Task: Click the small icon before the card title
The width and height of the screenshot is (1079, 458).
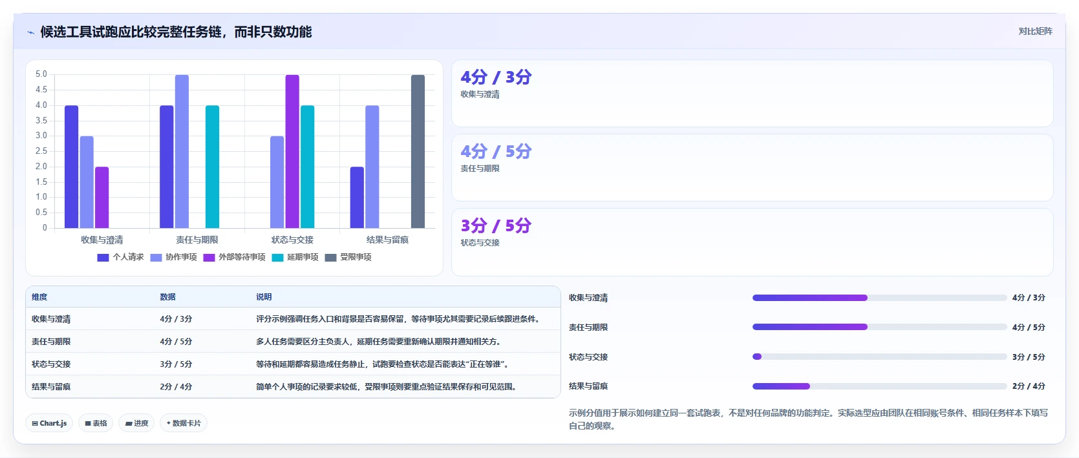Action: (x=30, y=32)
